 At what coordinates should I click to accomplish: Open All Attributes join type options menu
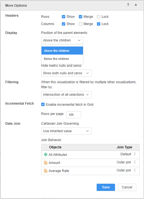tap(135, 154)
